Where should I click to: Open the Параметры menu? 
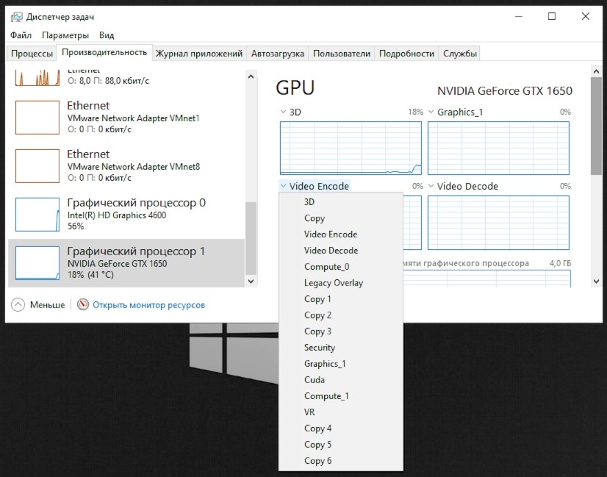pyautogui.click(x=65, y=35)
